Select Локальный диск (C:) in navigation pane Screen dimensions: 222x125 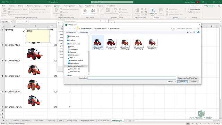click(x=76, y=66)
